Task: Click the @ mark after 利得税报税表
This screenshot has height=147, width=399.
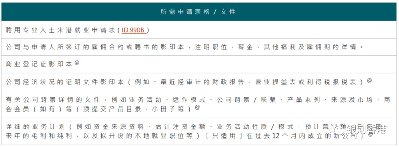Action: [369, 80]
